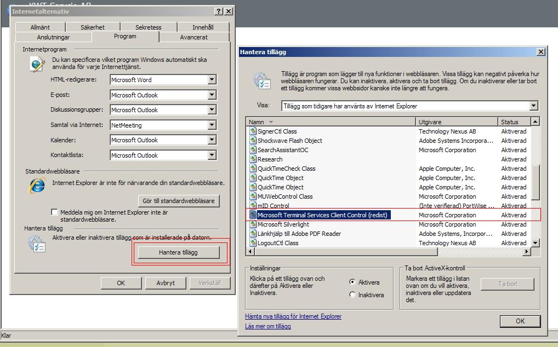Select the Program tab
Image resolution: width=558 pixels, height=347 pixels.
126,36
